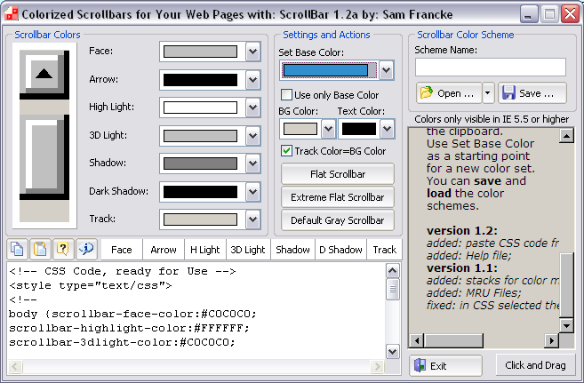Click the info panel scroll right arrow

pyautogui.click(x=552, y=340)
